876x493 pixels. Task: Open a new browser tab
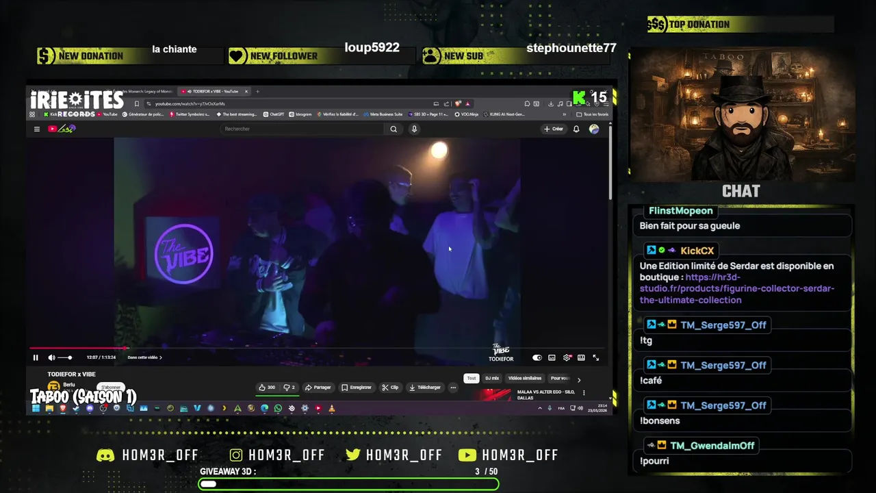tap(257, 91)
